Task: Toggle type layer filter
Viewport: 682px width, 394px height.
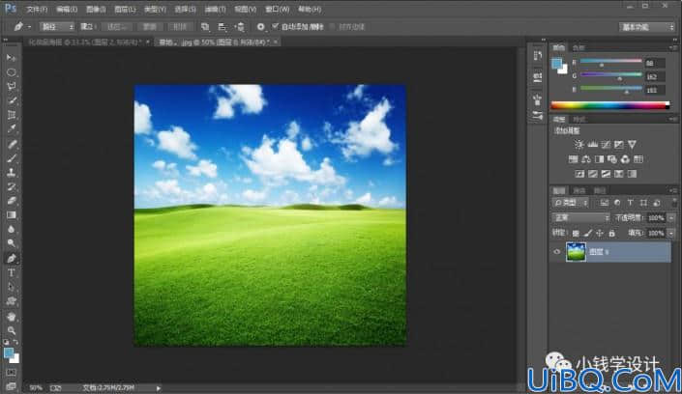Action: click(630, 203)
